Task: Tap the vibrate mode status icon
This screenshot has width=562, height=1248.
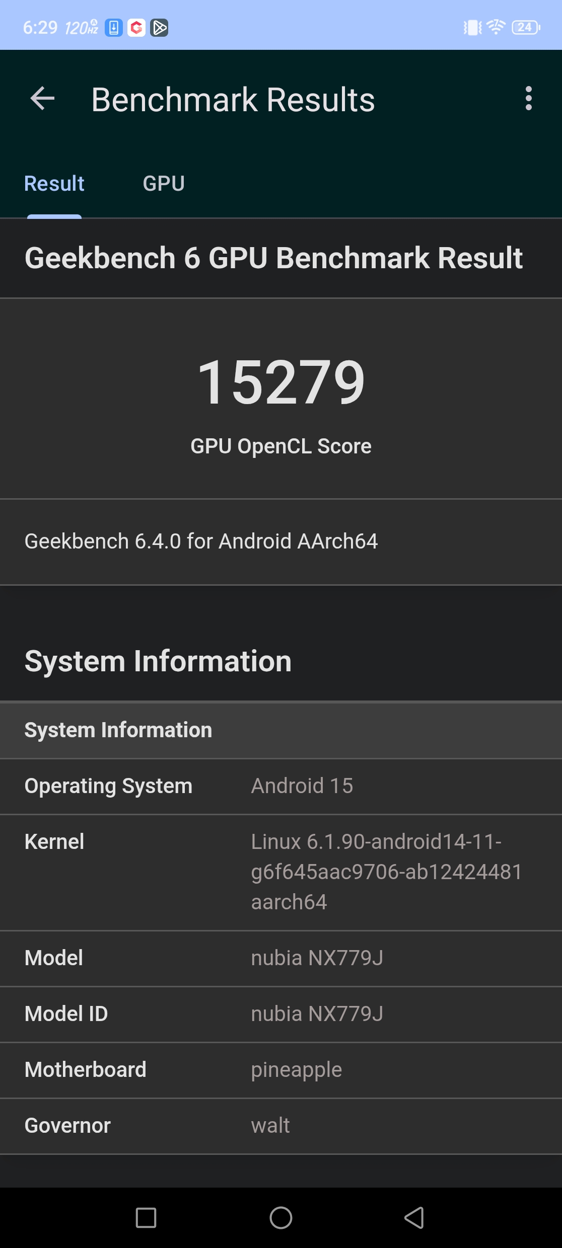Action: (472, 27)
